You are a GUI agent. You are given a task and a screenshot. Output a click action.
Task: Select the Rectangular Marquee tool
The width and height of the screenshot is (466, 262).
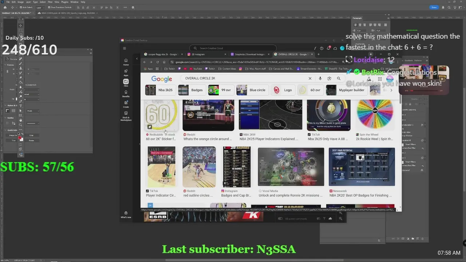pyautogui.click(x=20, y=30)
